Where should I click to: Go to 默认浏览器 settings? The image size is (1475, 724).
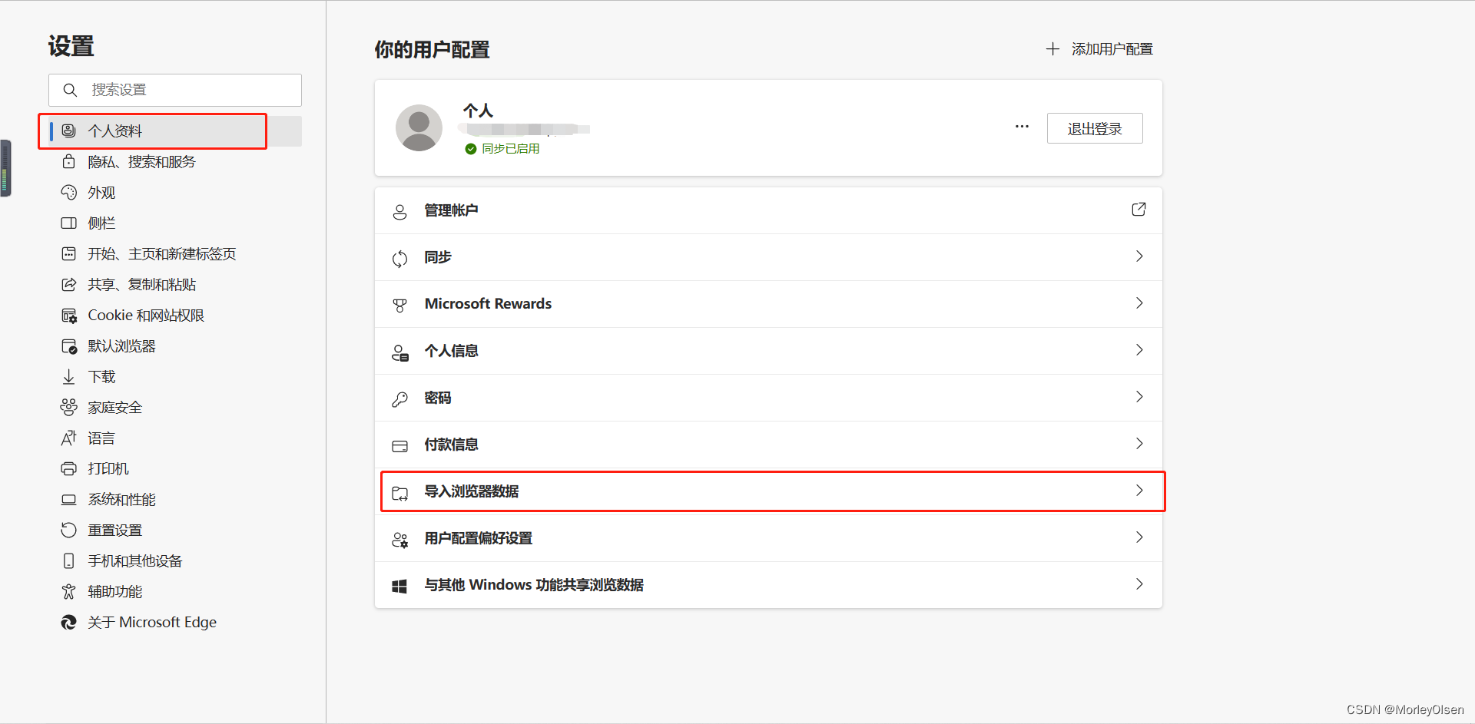tap(175, 345)
